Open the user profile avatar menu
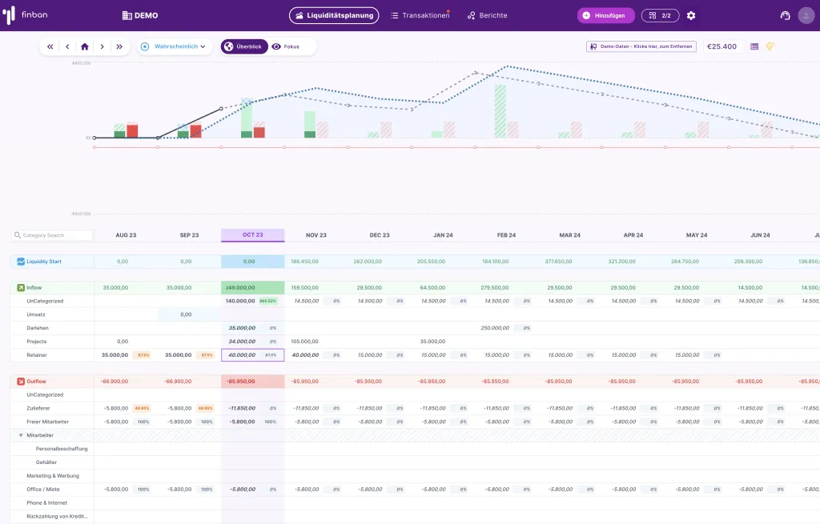This screenshot has height=524, width=820. coord(807,14)
